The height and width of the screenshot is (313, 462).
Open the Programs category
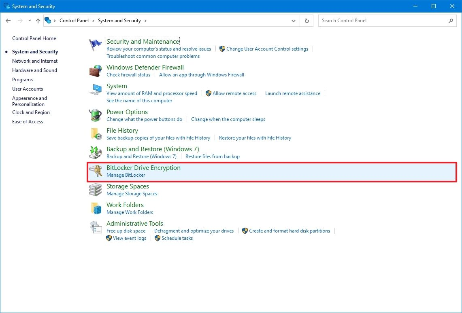[x=22, y=80]
